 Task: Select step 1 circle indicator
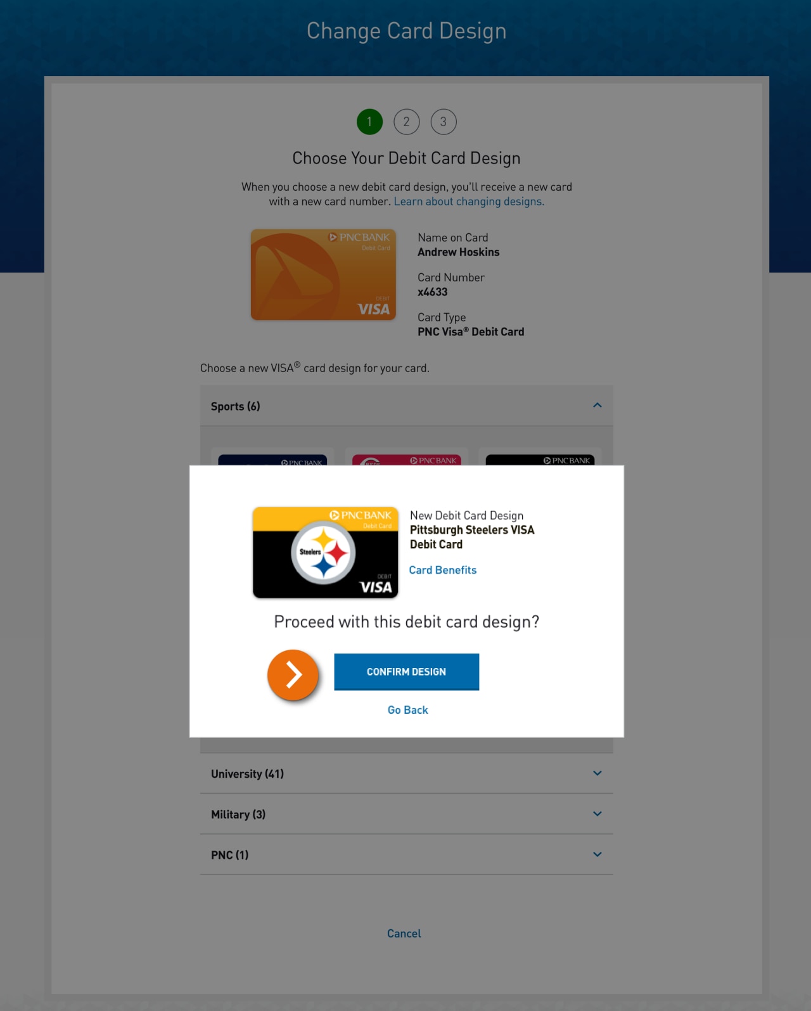369,122
